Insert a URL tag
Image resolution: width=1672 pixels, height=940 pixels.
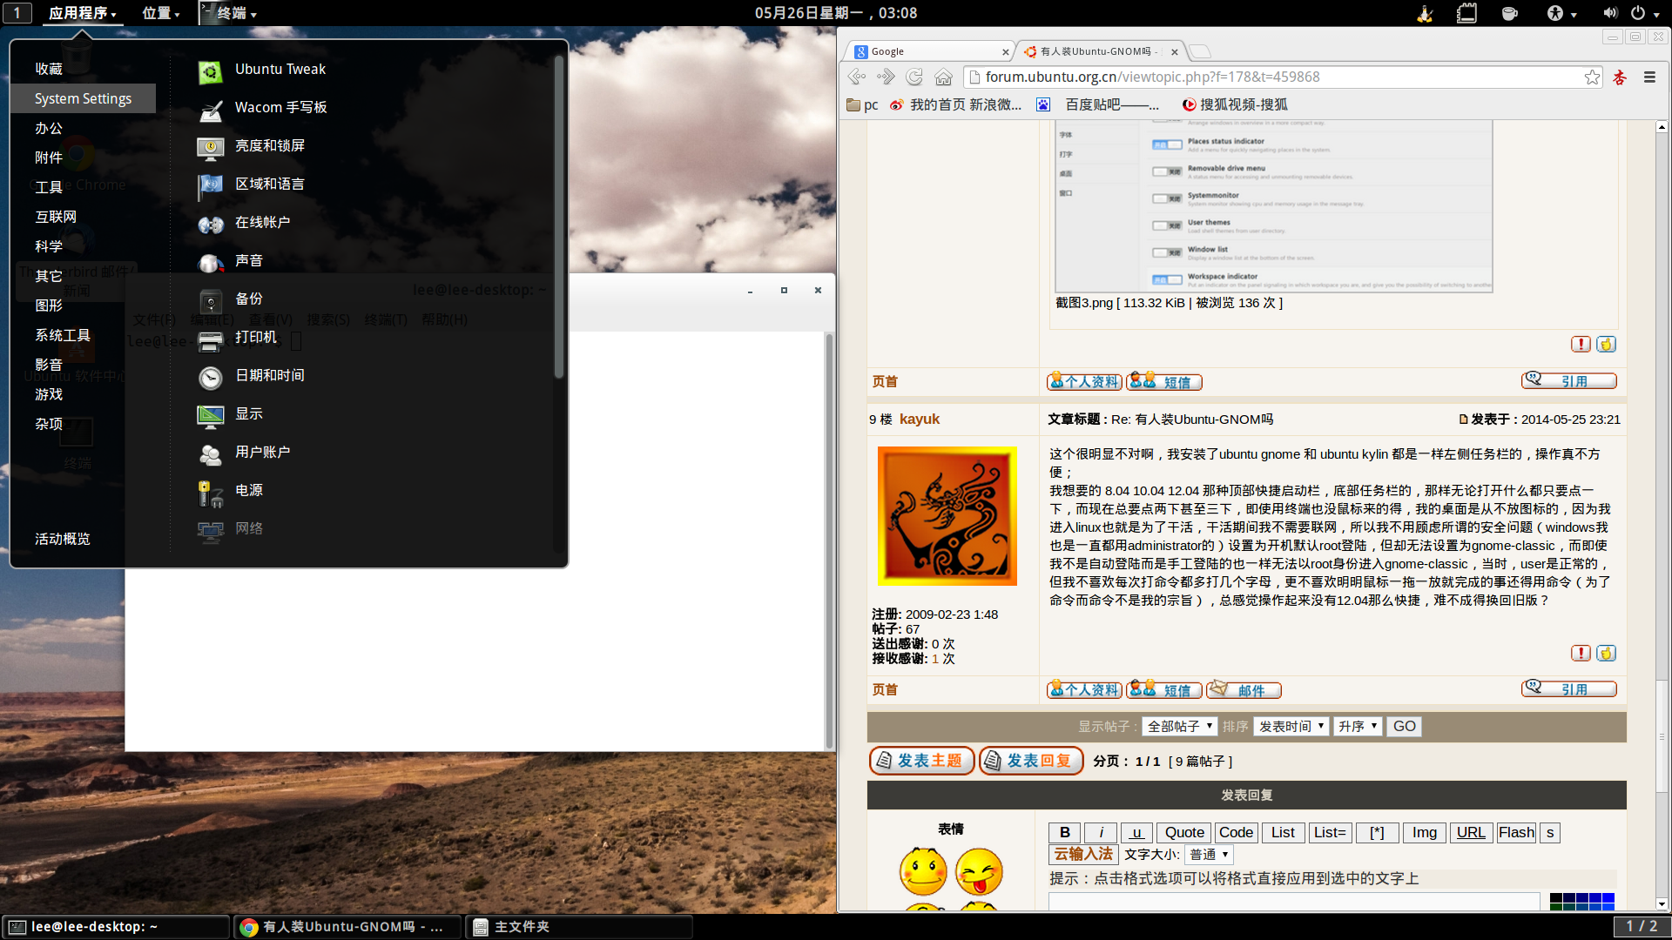1471,832
